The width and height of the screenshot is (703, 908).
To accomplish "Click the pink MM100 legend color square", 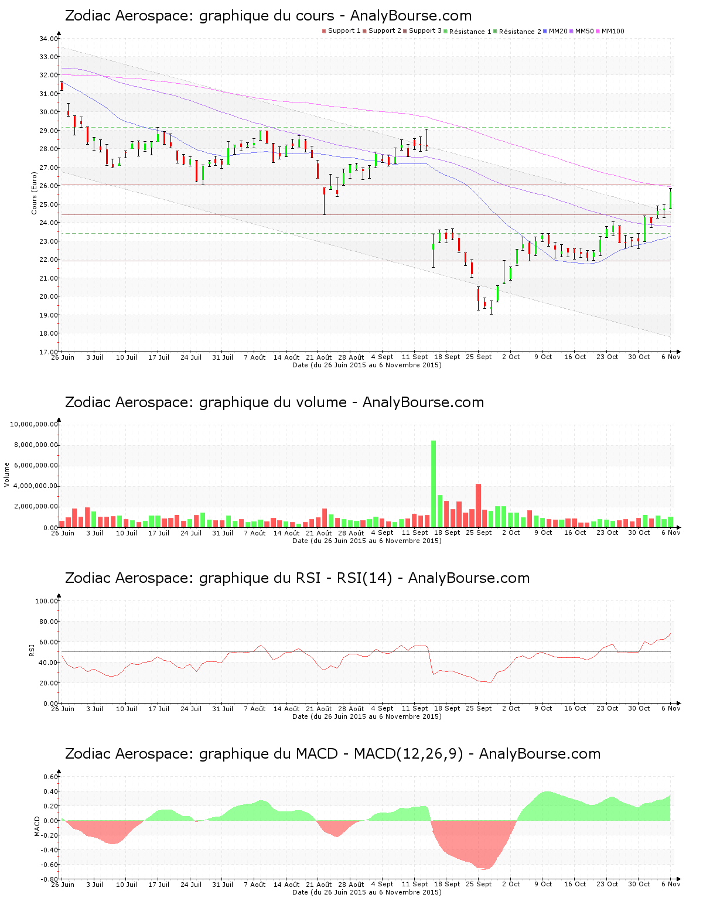I will tap(599, 31).
